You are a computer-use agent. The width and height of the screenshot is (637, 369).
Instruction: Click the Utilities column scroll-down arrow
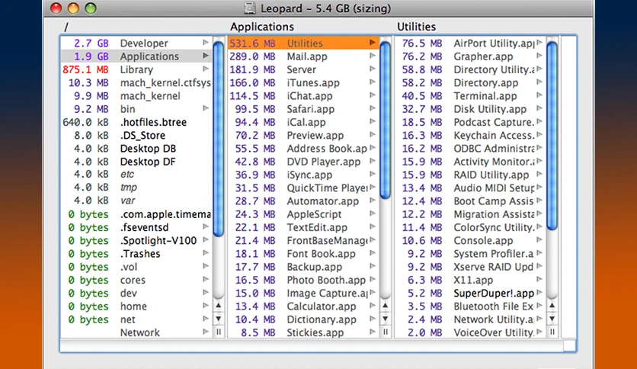[552, 319]
